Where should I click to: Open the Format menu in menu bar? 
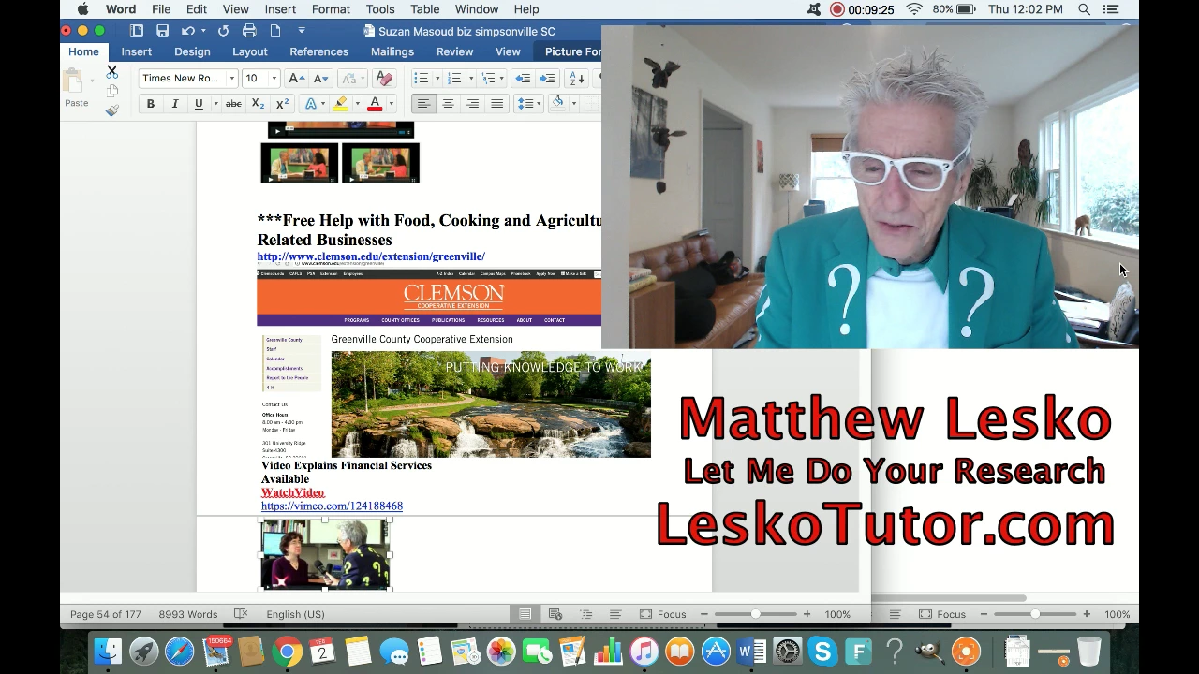tap(331, 9)
